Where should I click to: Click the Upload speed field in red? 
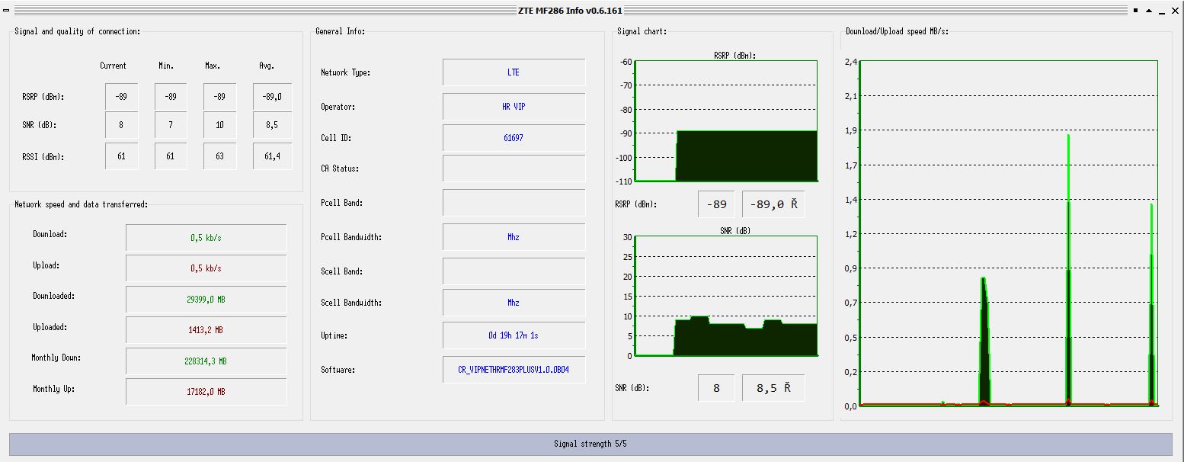click(x=206, y=268)
